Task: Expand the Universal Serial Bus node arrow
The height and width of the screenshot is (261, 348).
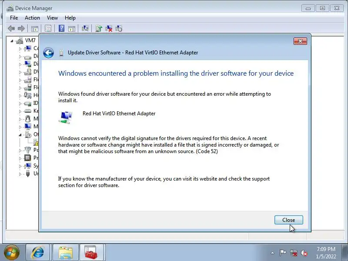Action: click(20, 174)
